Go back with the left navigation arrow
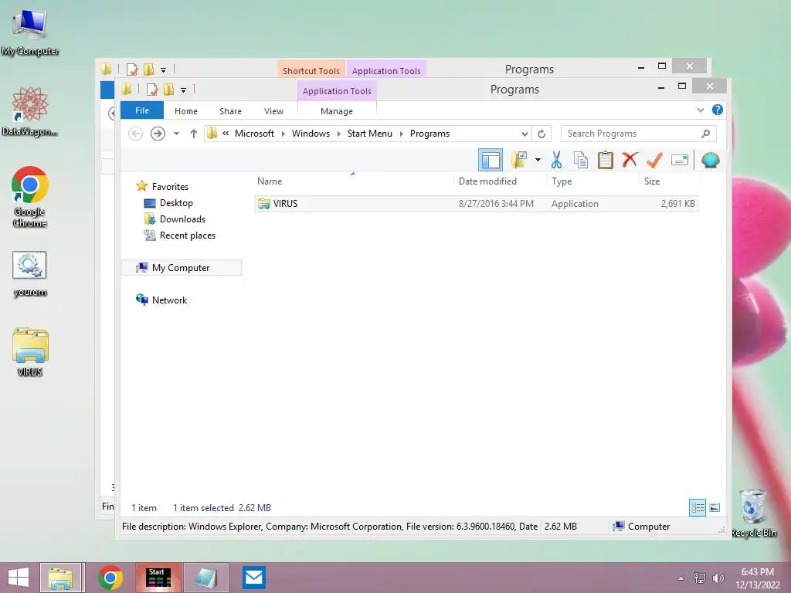The width and height of the screenshot is (791, 593). point(135,134)
